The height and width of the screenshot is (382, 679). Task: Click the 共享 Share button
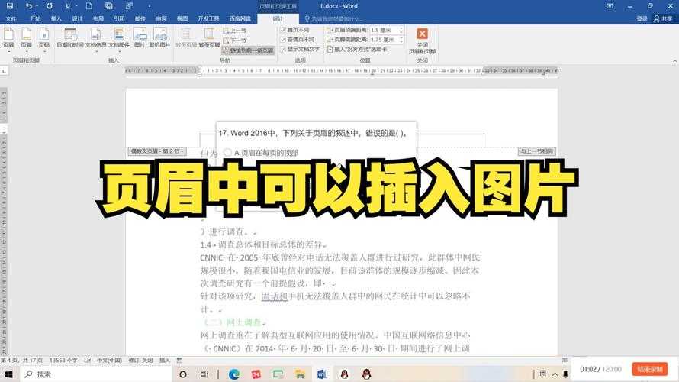(x=663, y=18)
